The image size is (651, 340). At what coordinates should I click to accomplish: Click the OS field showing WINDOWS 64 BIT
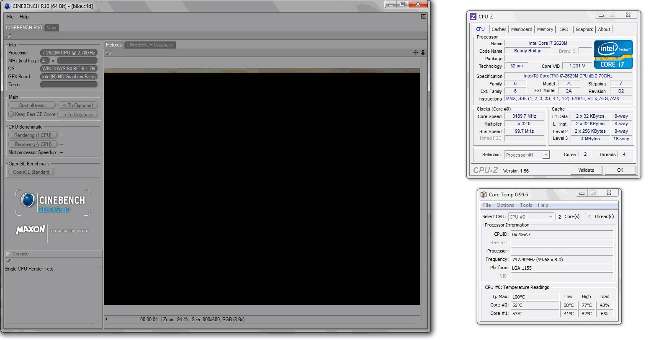point(69,69)
